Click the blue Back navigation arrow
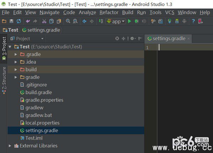This screenshot has width=213, height=153. point(84,21)
